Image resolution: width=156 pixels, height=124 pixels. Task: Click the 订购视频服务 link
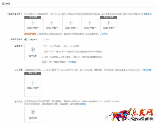[x=80, y=103]
